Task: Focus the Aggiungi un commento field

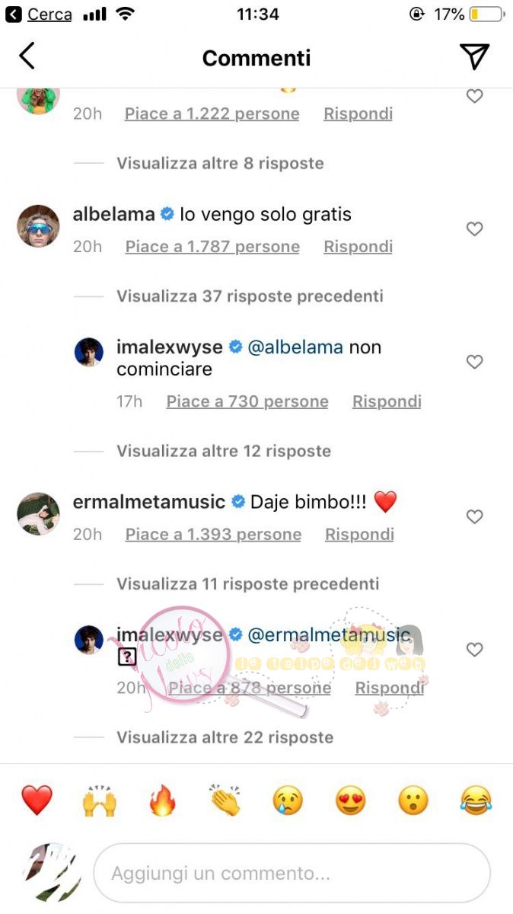Action: click(x=292, y=873)
